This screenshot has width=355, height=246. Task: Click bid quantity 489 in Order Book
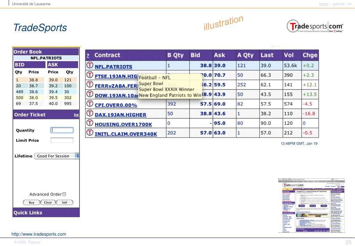tap(19, 92)
